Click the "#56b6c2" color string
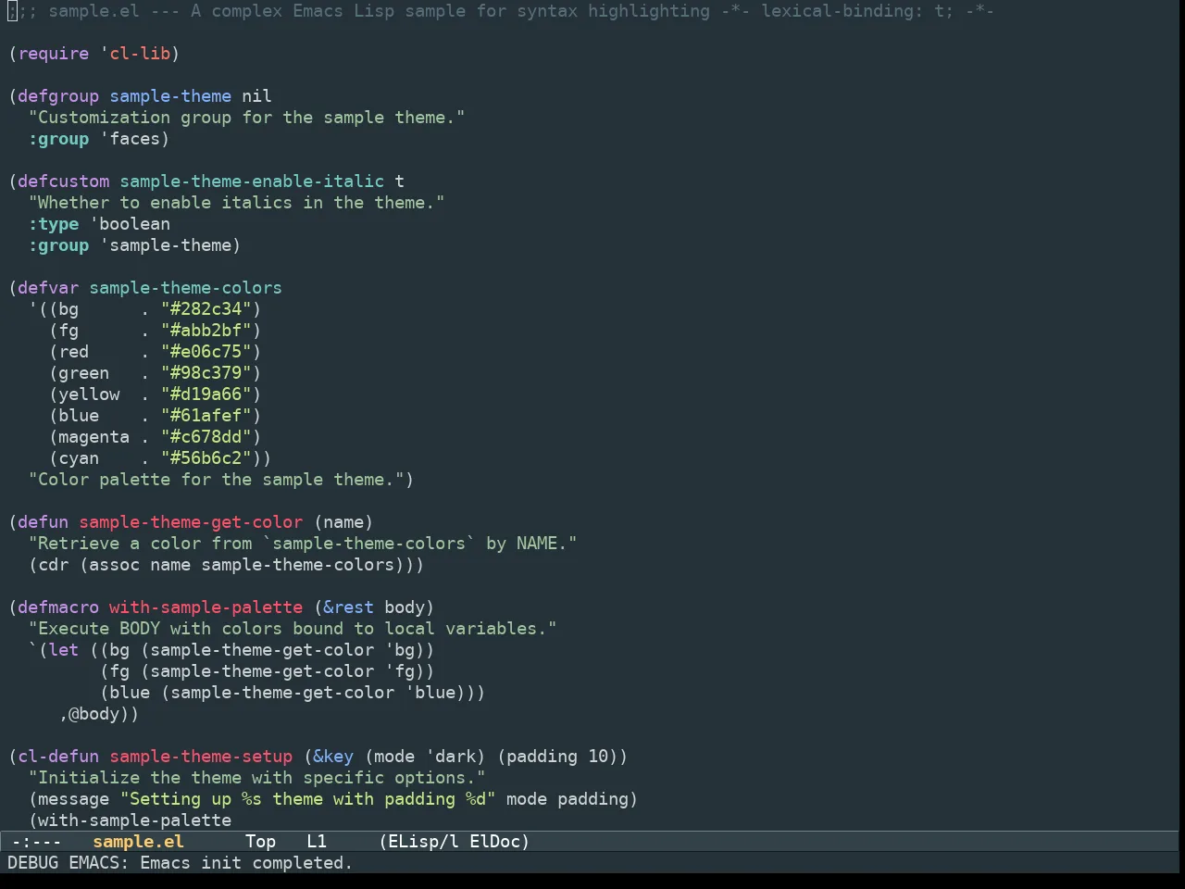 [x=206, y=458]
